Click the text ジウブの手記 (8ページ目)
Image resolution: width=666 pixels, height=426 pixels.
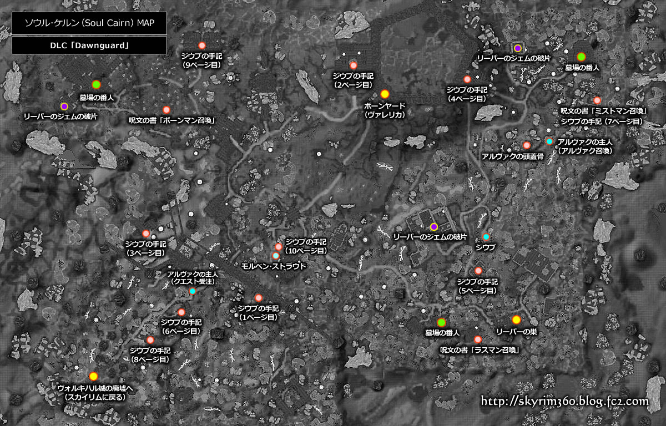tap(150, 355)
